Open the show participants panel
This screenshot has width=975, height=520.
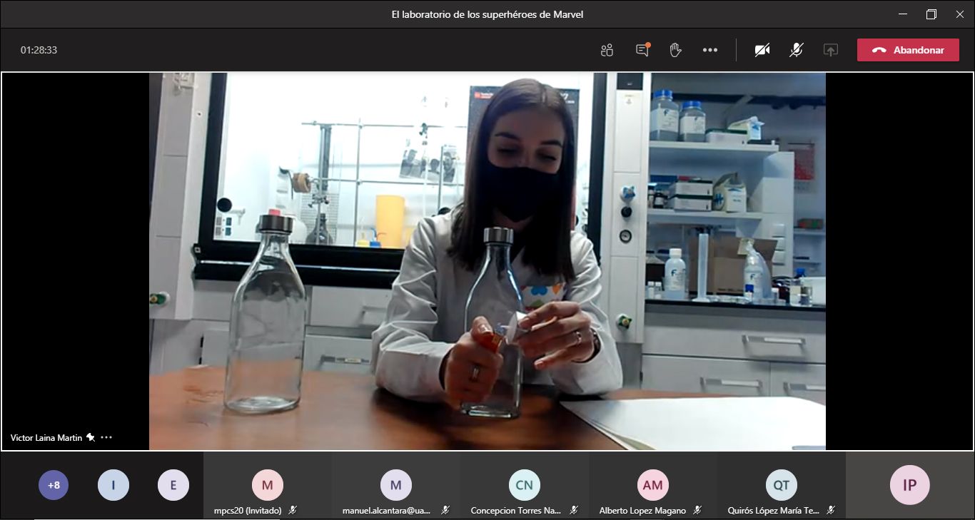tap(607, 50)
